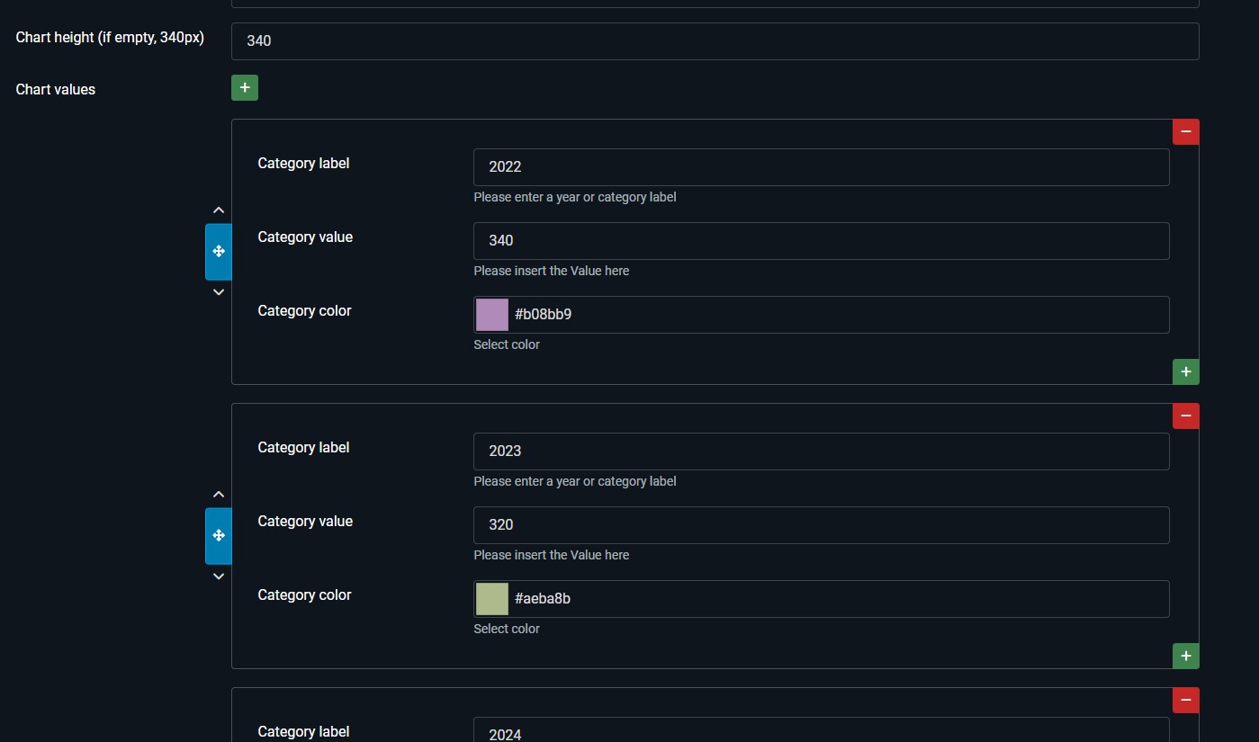This screenshot has width=1259, height=742.
Task: Click the Category label field containing 2024
Action: [x=821, y=732]
